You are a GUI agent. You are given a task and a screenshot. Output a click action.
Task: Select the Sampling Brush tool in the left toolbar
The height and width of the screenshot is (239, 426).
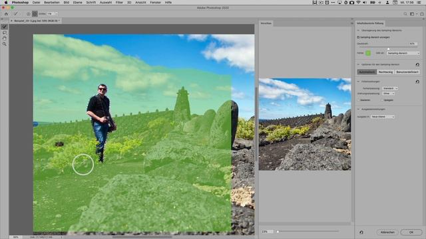tap(5, 27)
